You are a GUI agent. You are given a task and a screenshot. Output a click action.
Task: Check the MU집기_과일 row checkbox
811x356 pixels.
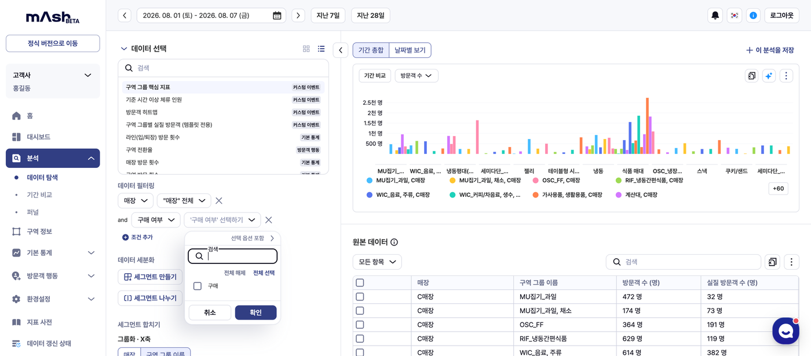pos(360,296)
